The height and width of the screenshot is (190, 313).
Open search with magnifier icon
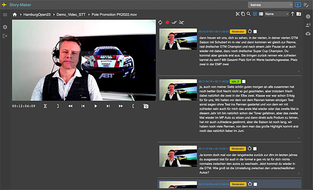tap(248, 14)
